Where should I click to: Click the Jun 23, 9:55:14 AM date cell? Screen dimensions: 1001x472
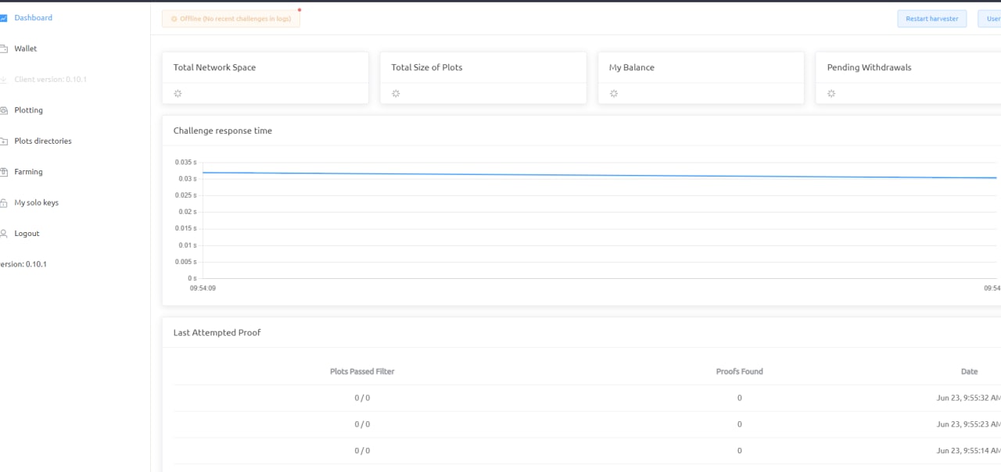pyautogui.click(x=969, y=451)
